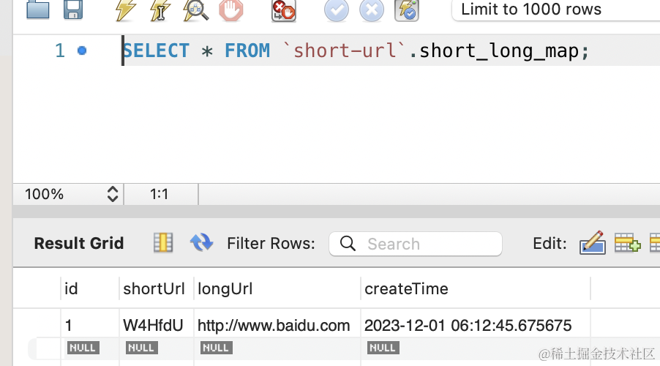This screenshot has height=366, width=660.
Task: Execute statement under cursor icon
Action: coord(160,10)
